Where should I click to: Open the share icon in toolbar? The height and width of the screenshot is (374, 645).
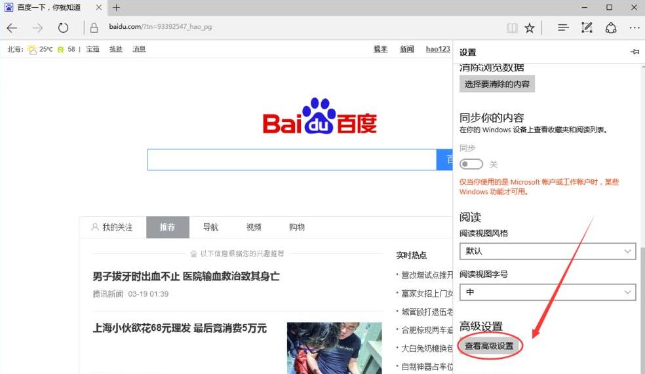coord(611,28)
